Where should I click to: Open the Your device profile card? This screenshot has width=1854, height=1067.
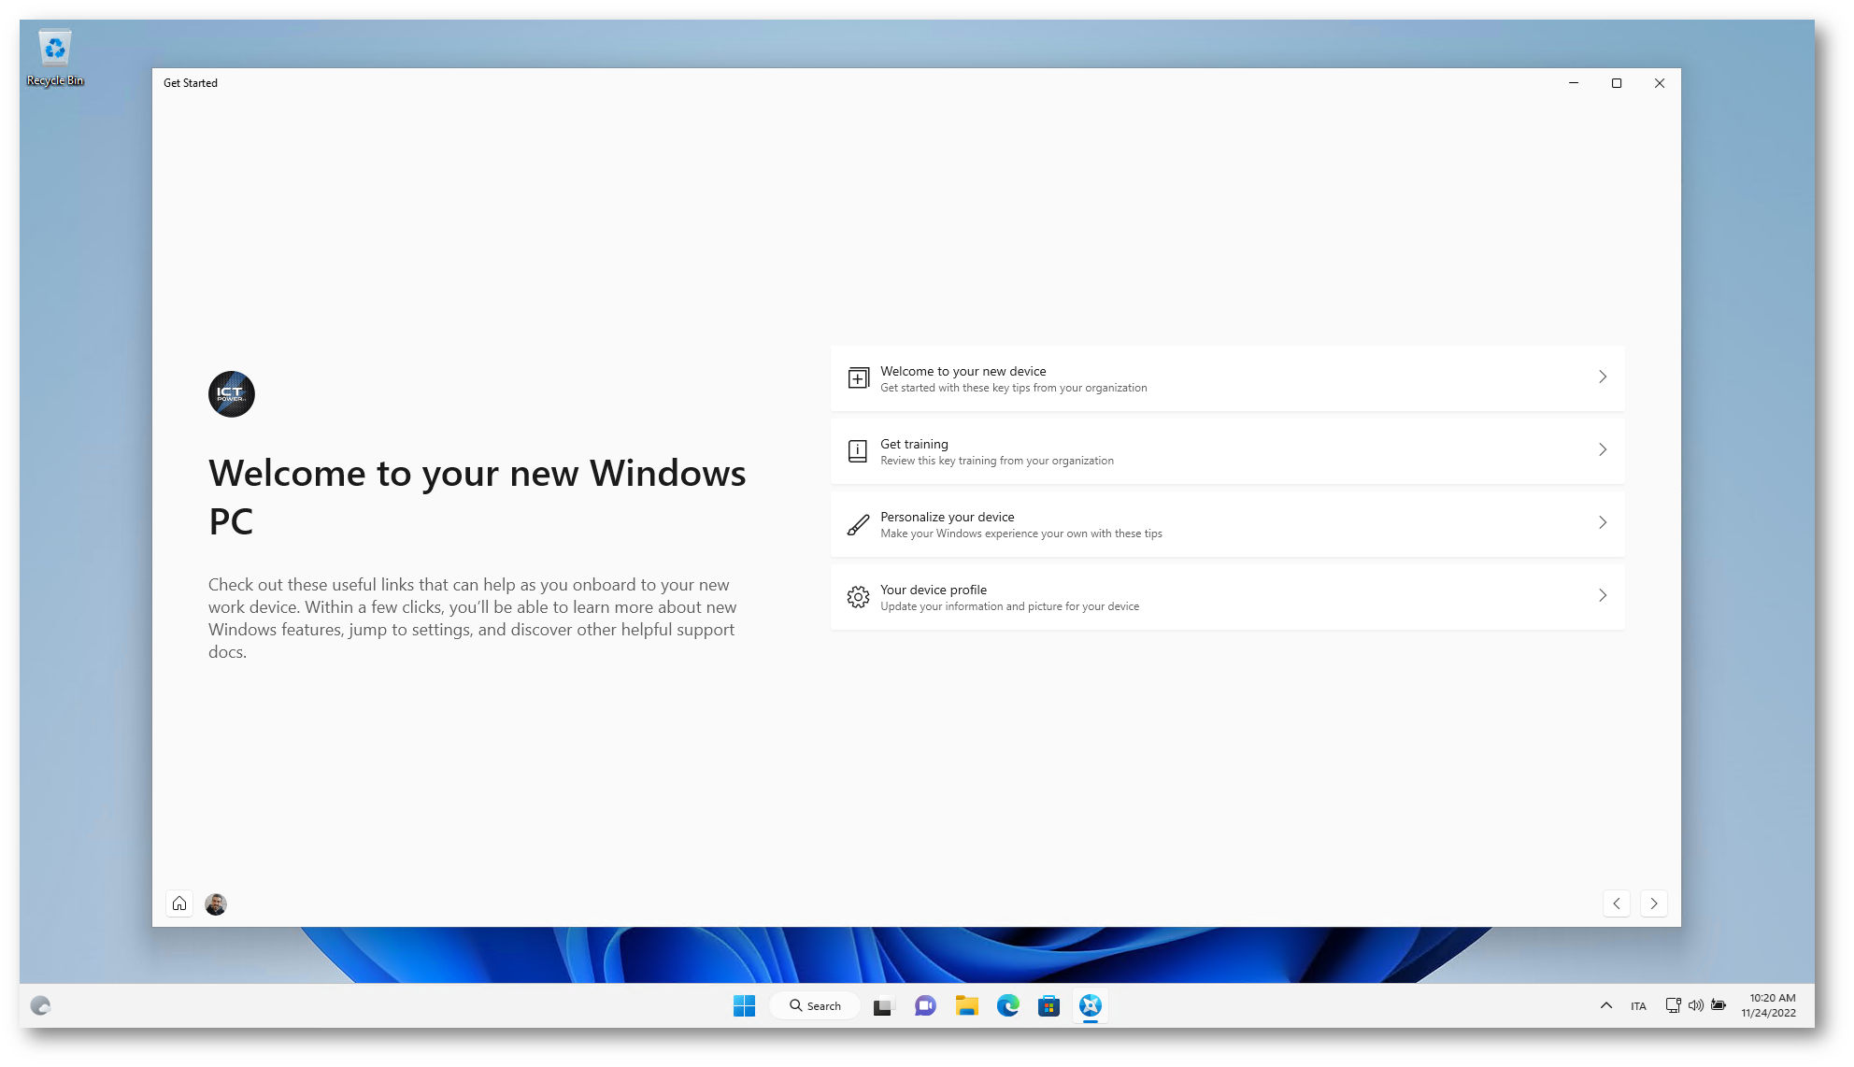tap(1227, 597)
